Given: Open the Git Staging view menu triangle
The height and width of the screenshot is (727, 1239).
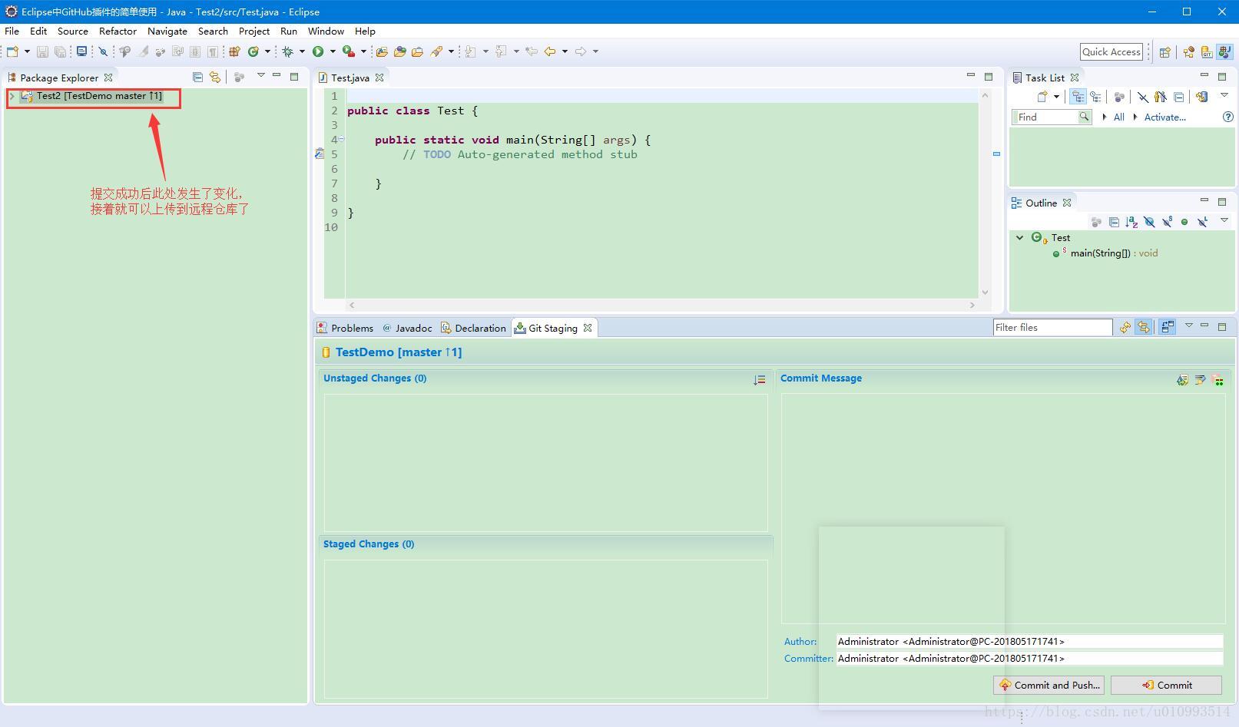Looking at the screenshot, I should tap(1188, 325).
